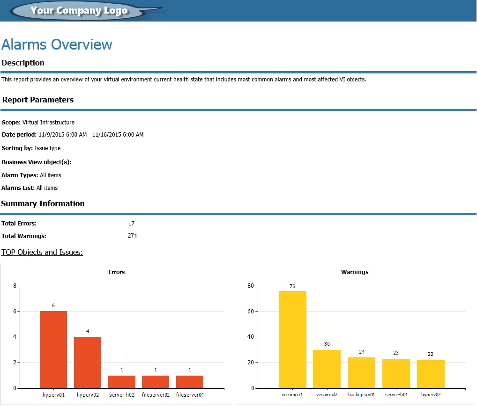Select the Alarms Overview title
477x406 pixels.
pyautogui.click(x=57, y=44)
